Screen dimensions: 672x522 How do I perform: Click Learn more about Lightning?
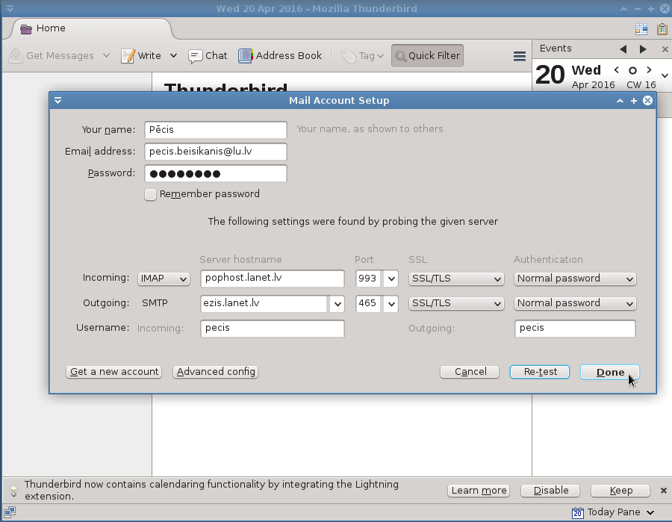pyautogui.click(x=479, y=491)
